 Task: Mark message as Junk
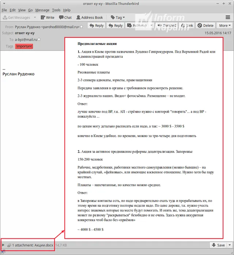[x=186, y=26]
